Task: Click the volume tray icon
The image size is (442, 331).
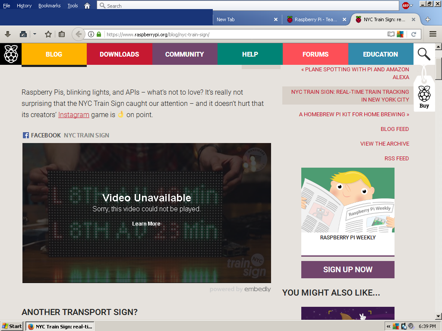Action: 411,327
